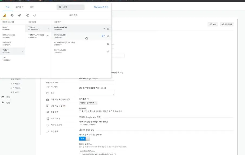Toggle the 사이트 검색 추적 switch
The width and height of the screenshot is (245, 155).
coord(84,138)
